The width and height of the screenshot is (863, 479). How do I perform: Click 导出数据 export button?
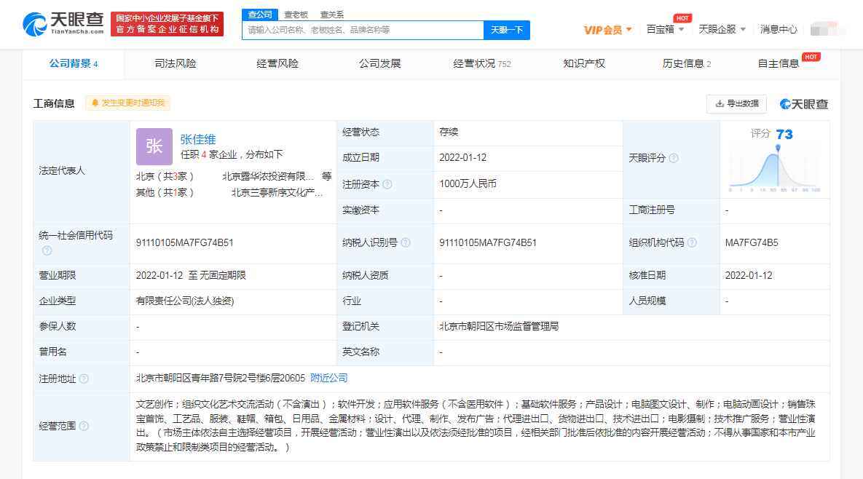[736, 103]
